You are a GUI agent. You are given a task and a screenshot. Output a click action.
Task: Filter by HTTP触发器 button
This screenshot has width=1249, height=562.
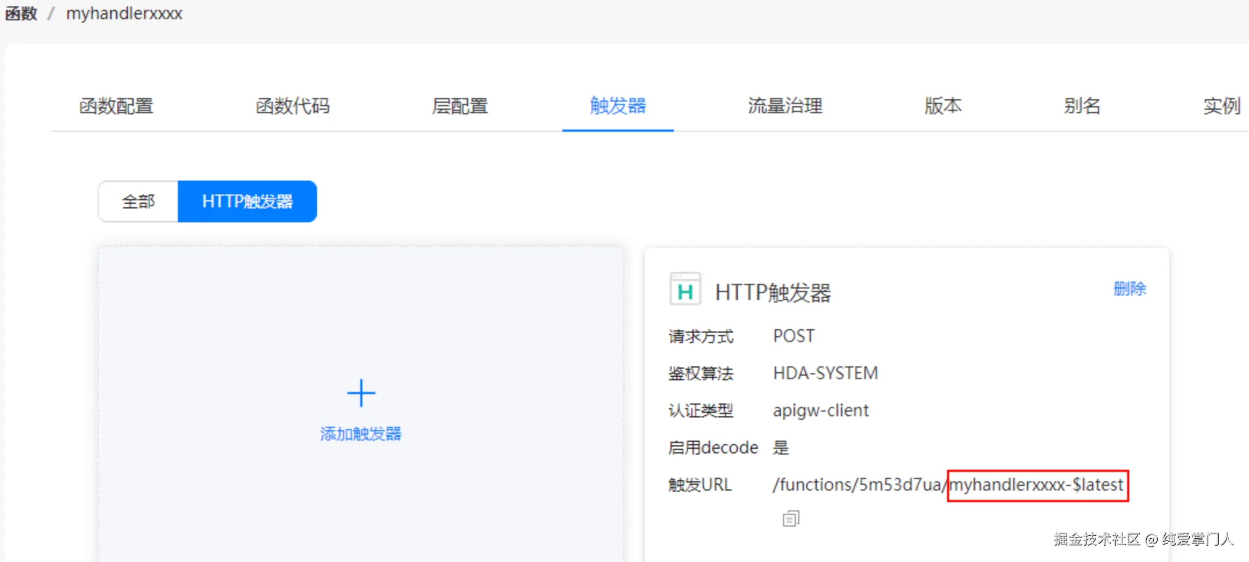pyautogui.click(x=247, y=201)
